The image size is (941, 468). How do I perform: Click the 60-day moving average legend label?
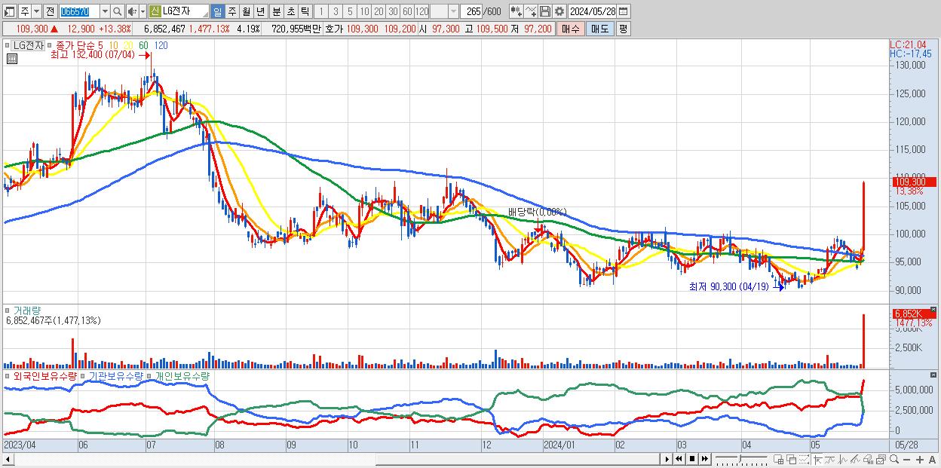(x=143, y=45)
